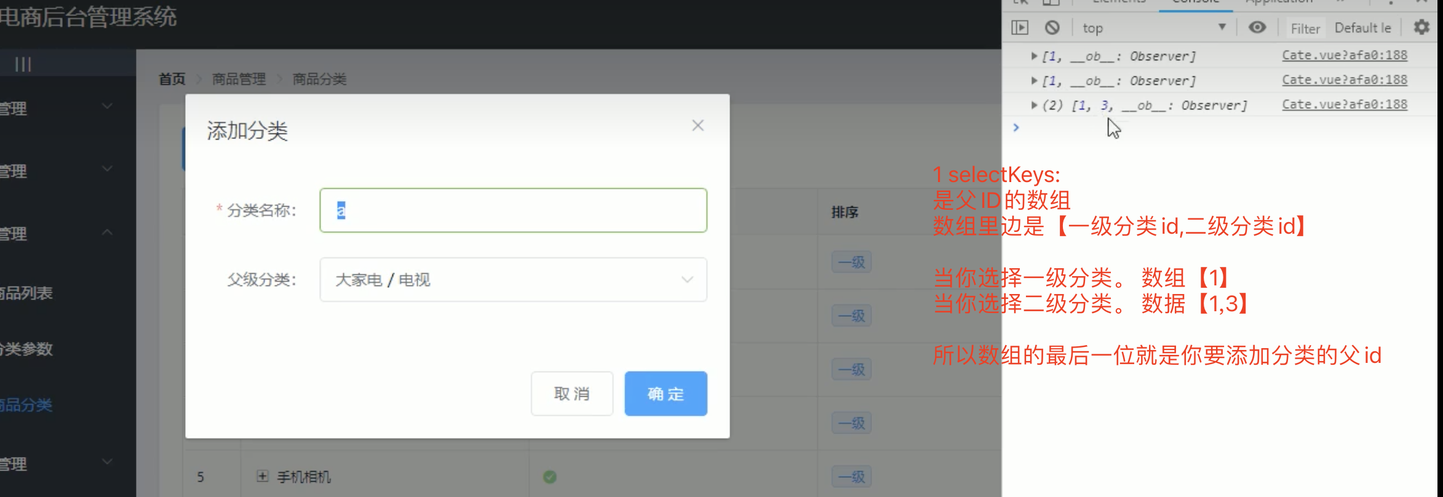Open Default levels dropdown in console

coord(1362,28)
